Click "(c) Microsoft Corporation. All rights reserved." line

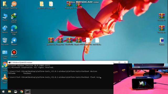pos(31,67)
